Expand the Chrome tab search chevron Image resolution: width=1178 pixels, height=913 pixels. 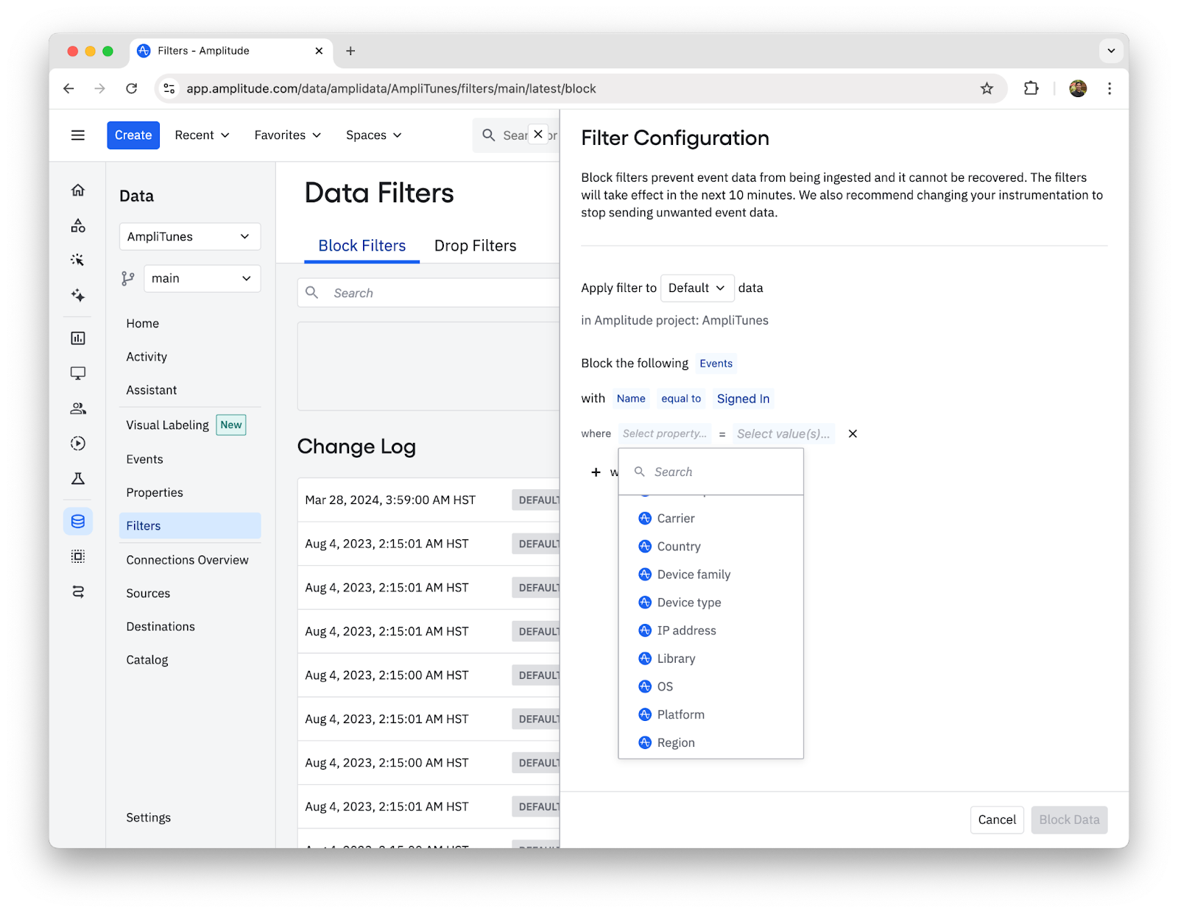[x=1111, y=51]
